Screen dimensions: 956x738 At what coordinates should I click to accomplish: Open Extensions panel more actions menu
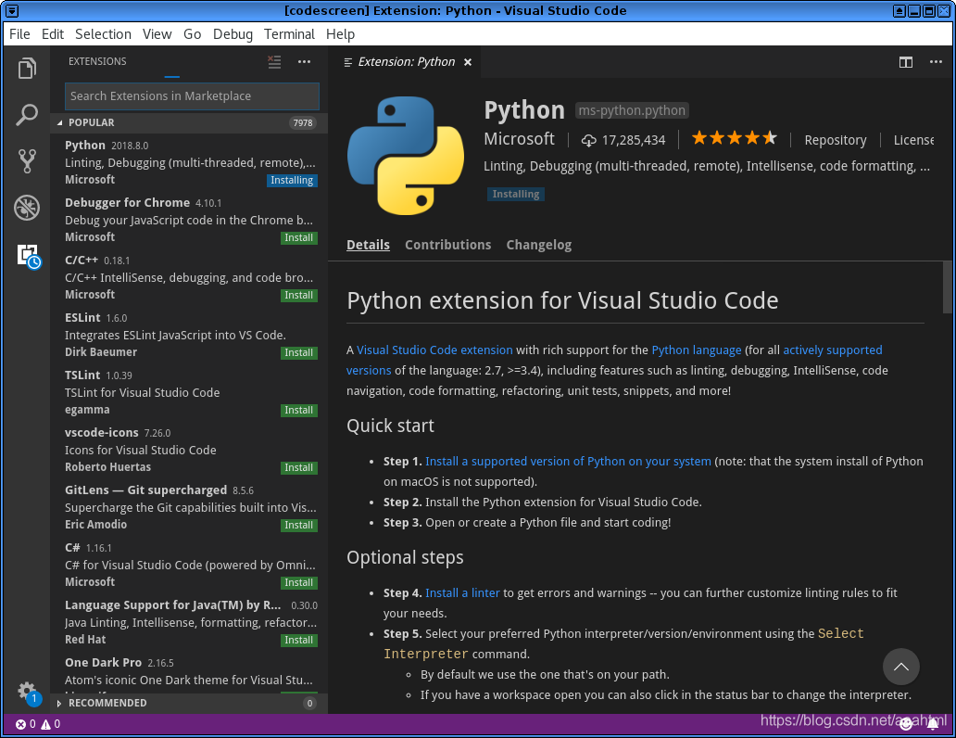(x=304, y=61)
